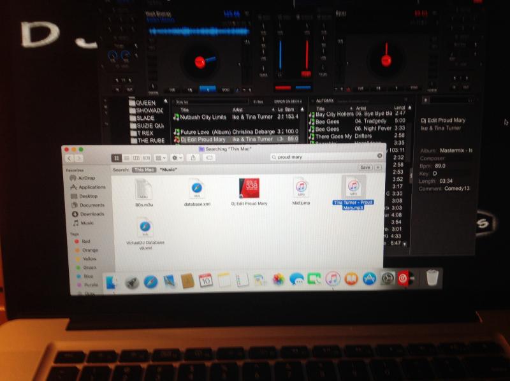Select Dj Edit Proud Mary row in VirtualDJ

pos(236,139)
